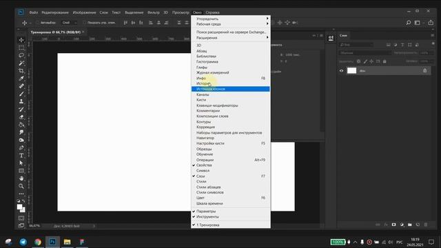Select the Move tool in the toolbox

(21, 40)
